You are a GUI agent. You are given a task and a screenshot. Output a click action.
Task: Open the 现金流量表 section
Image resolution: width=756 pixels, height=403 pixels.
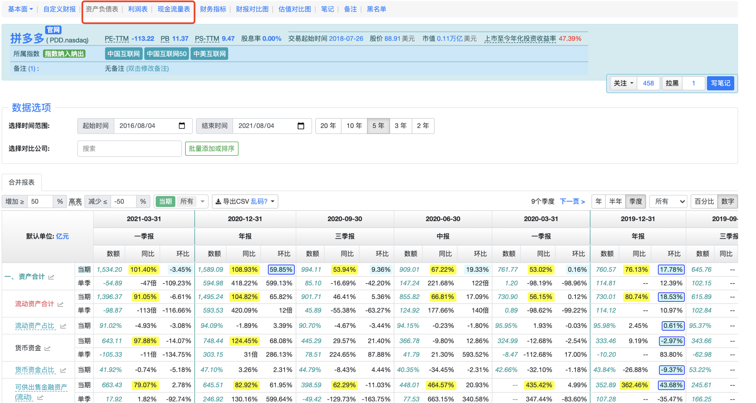pos(173,9)
